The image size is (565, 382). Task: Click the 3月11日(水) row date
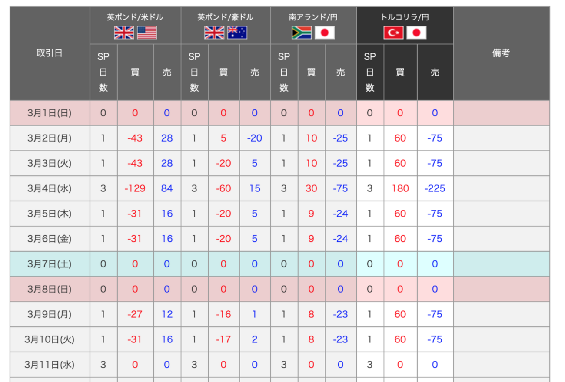point(50,365)
